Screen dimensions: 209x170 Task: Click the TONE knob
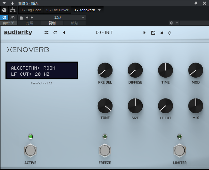pyautogui.click(x=105, y=106)
